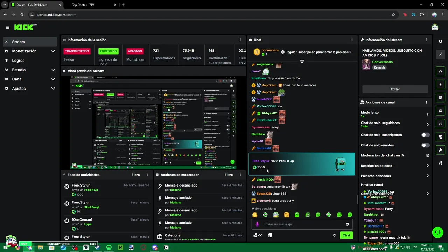The image size is (448, 252).
Task: Toggle the broadcast signal widget icon in sidebar
Action: click(x=440, y=124)
